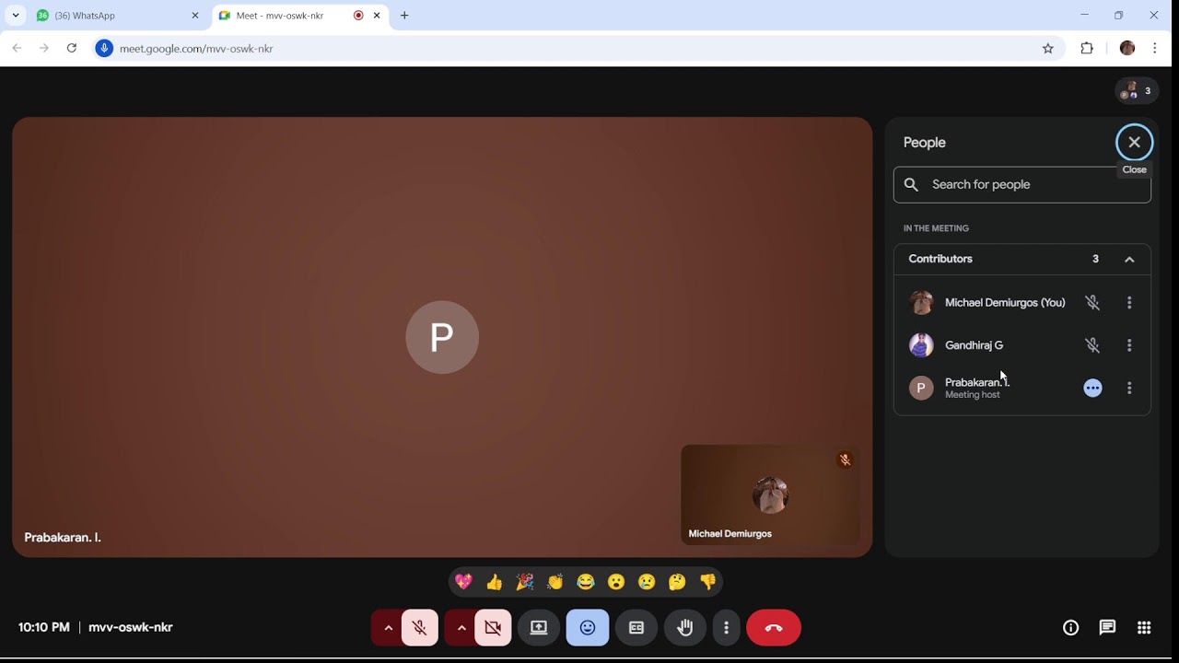Close the People panel
The width and height of the screenshot is (1179, 663).
point(1135,143)
